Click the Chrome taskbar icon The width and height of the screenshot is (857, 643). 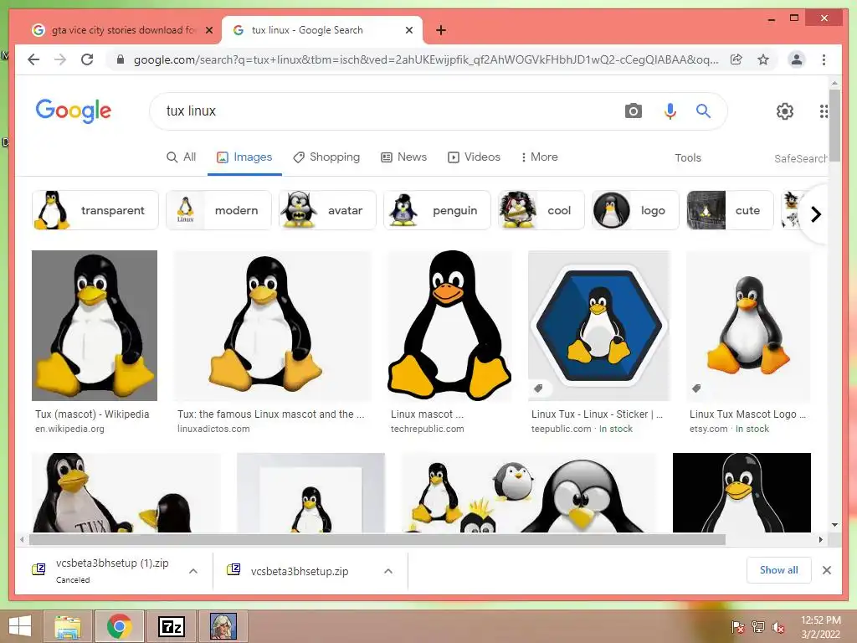pyautogui.click(x=120, y=626)
